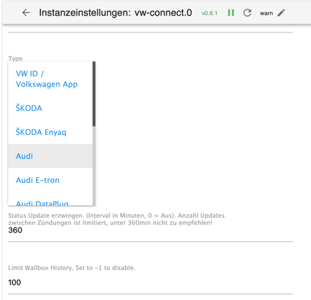The height and width of the screenshot is (300, 311).
Task: Click the dropdown list scrollbar thumb
Action: tap(94, 94)
